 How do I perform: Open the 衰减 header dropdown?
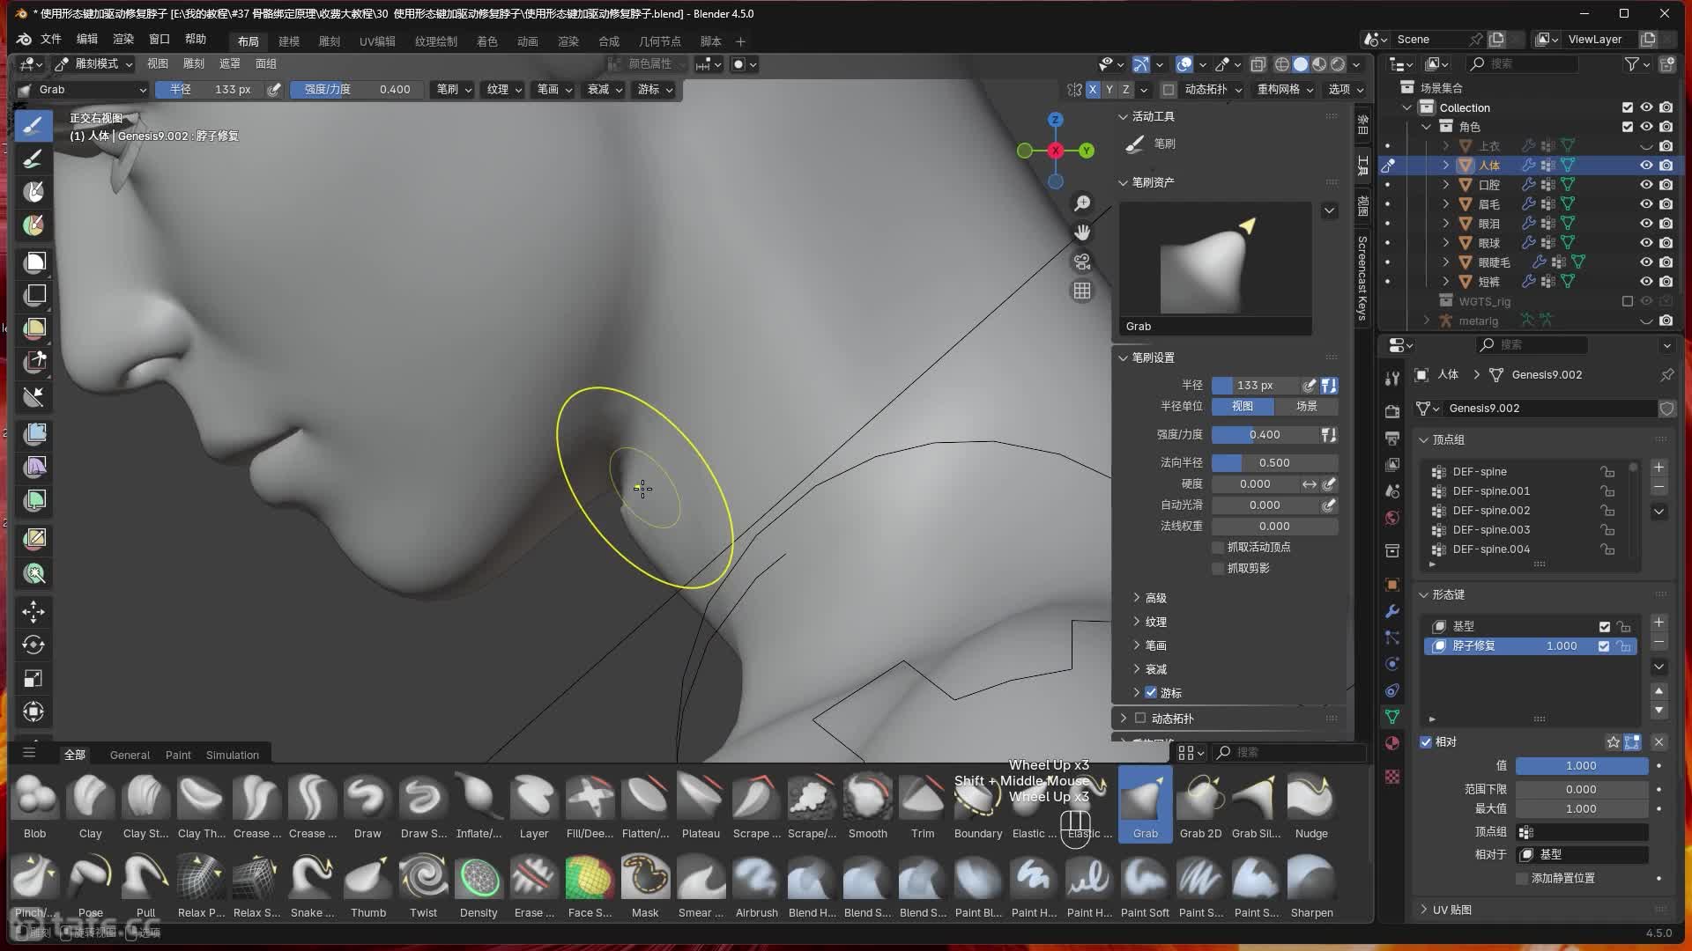point(605,90)
